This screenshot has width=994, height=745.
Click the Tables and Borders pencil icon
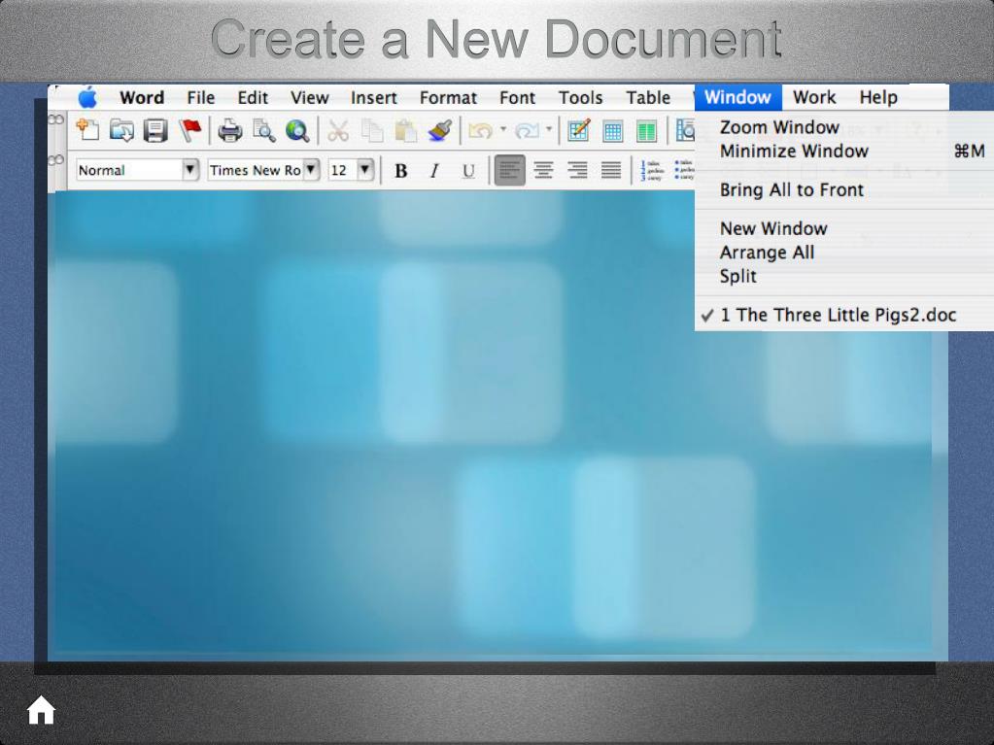[579, 130]
